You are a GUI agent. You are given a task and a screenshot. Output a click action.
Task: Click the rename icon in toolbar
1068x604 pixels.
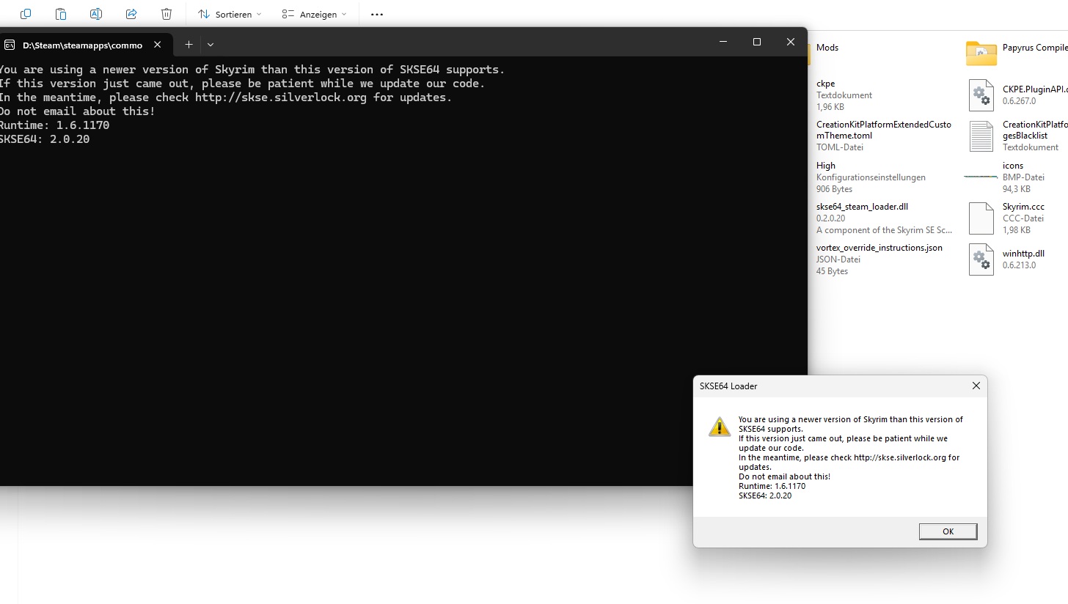[x=96, y=14]
